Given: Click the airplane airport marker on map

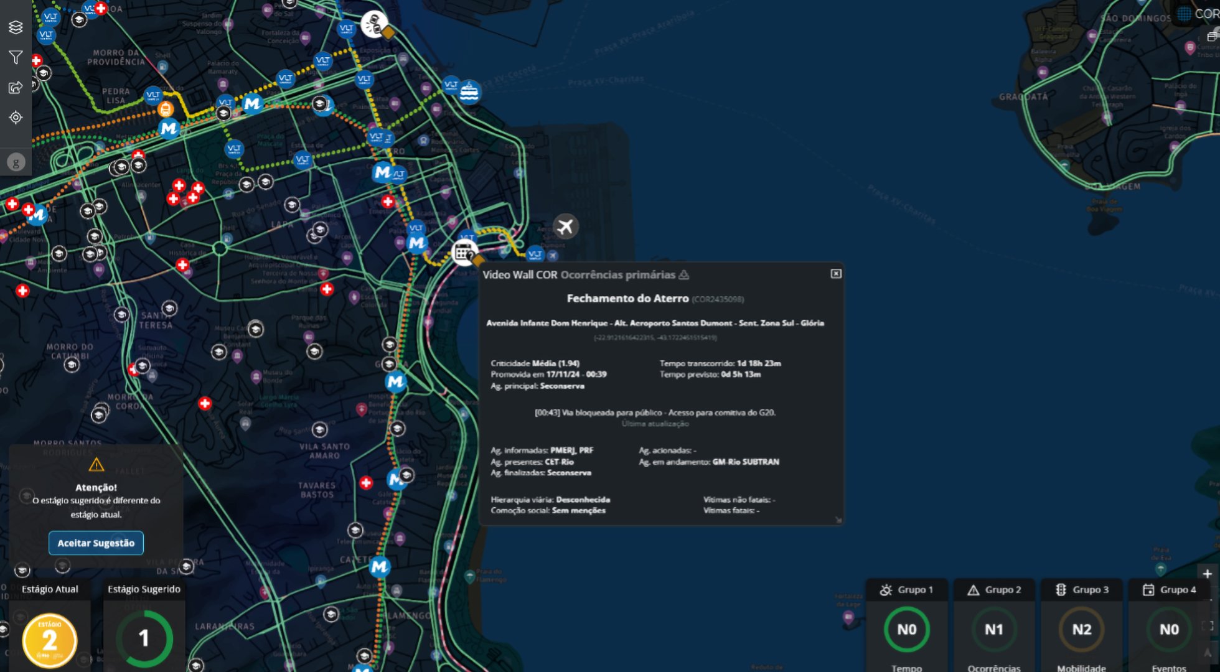Looking at the screenshot, I should click(x=565, y=226).
